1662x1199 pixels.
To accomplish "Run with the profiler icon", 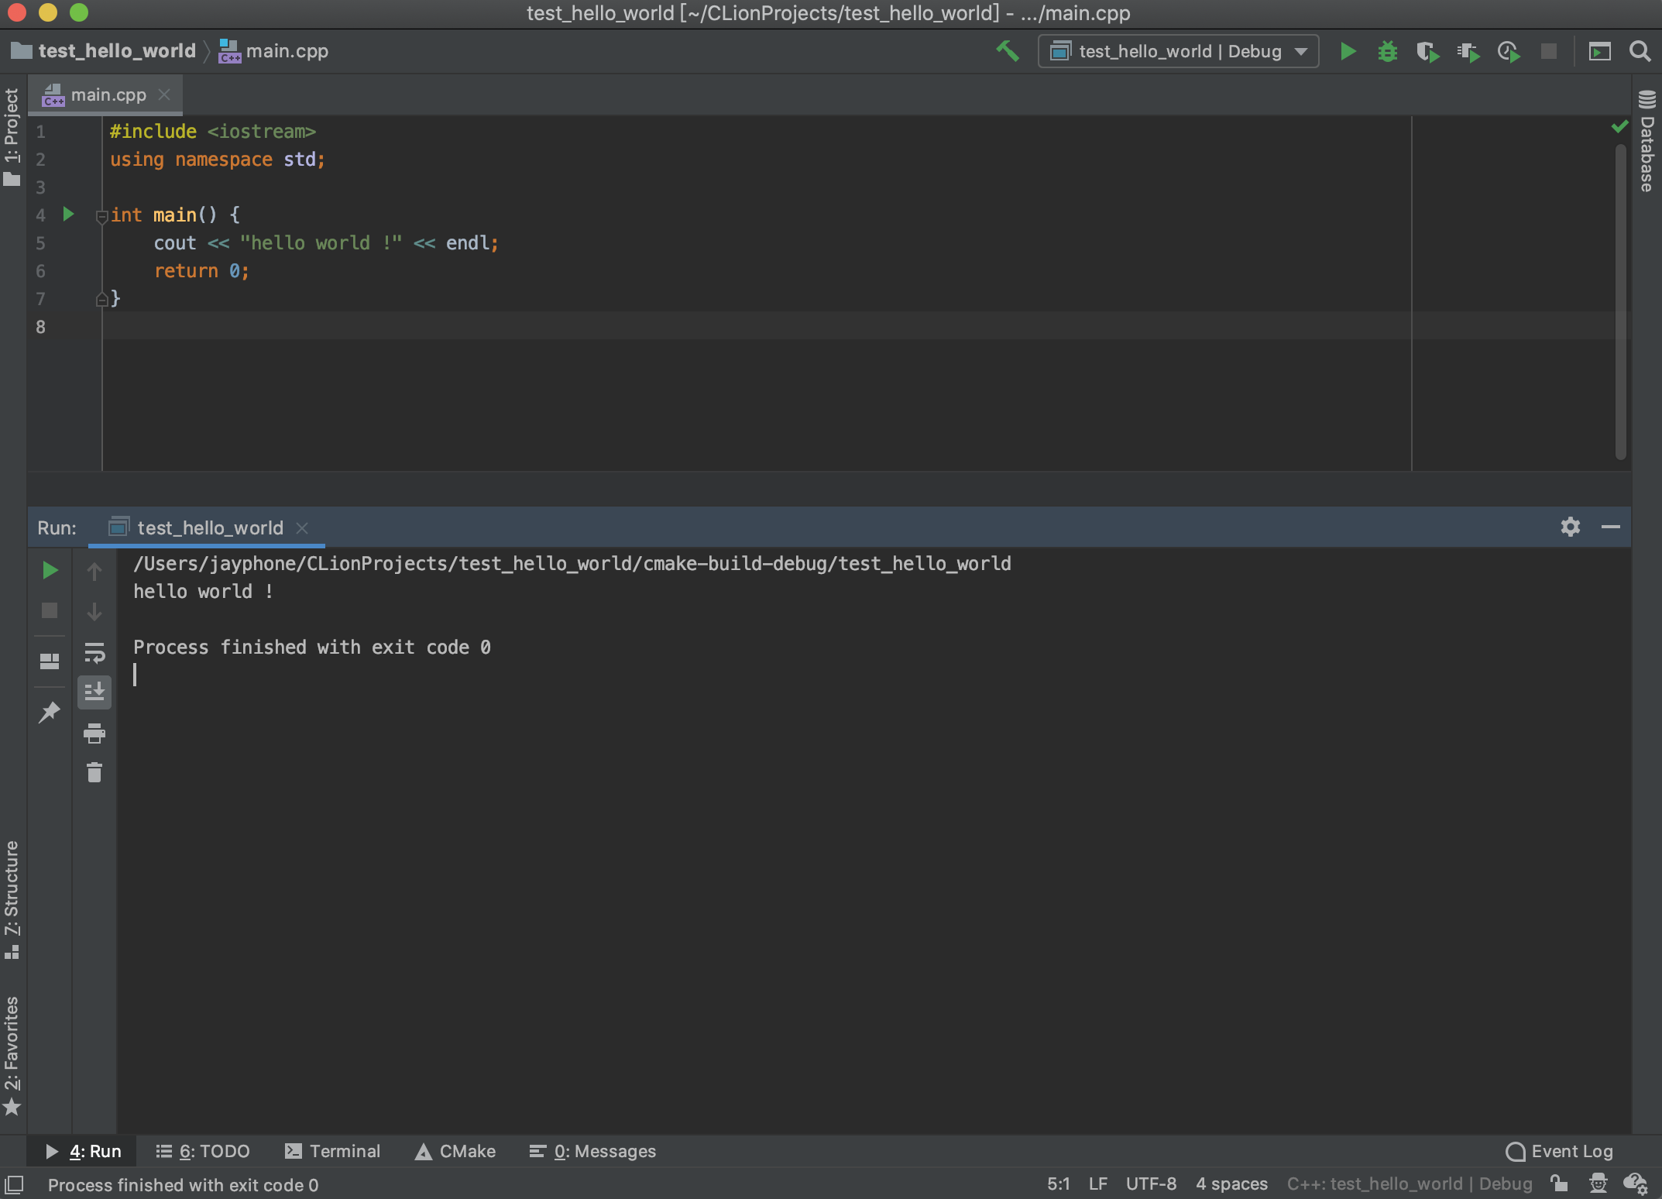I will click(1507, 51).
